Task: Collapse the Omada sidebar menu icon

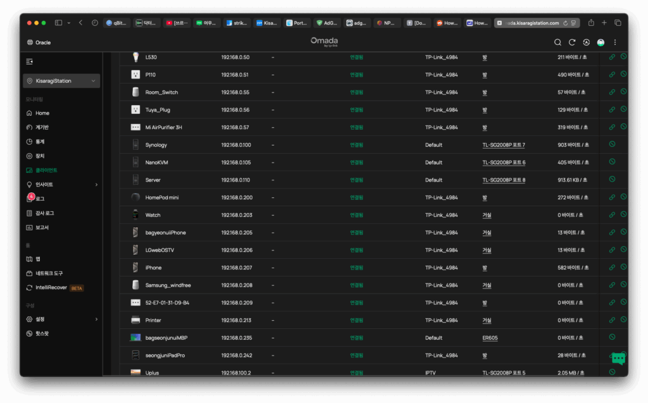Action: [29, 61]
